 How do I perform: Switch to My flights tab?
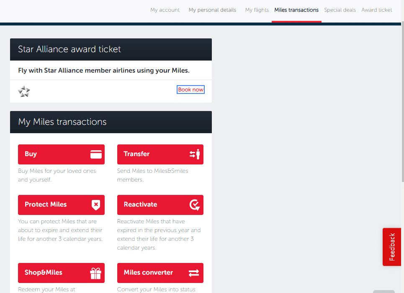coord(257,10)
